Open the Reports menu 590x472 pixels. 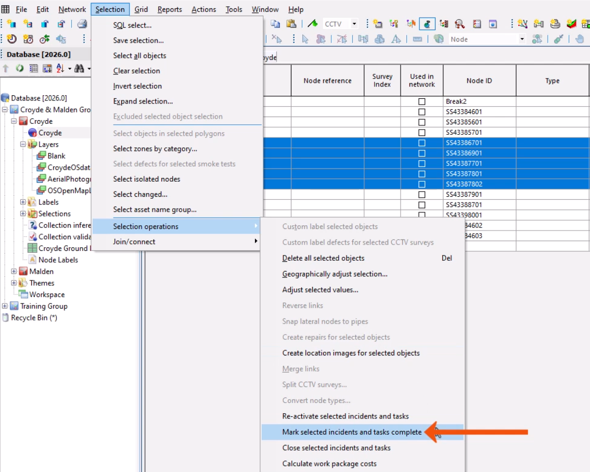point(169,9)
